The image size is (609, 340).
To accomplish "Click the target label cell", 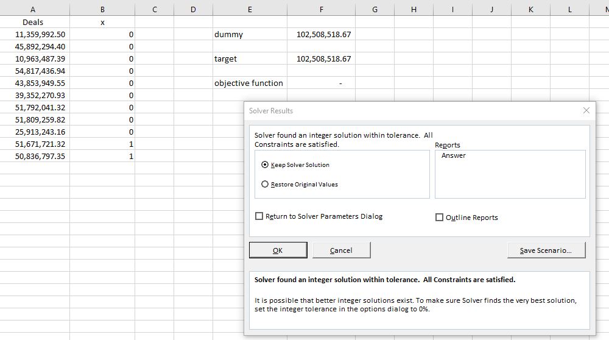I will click(x=250, y=58).
